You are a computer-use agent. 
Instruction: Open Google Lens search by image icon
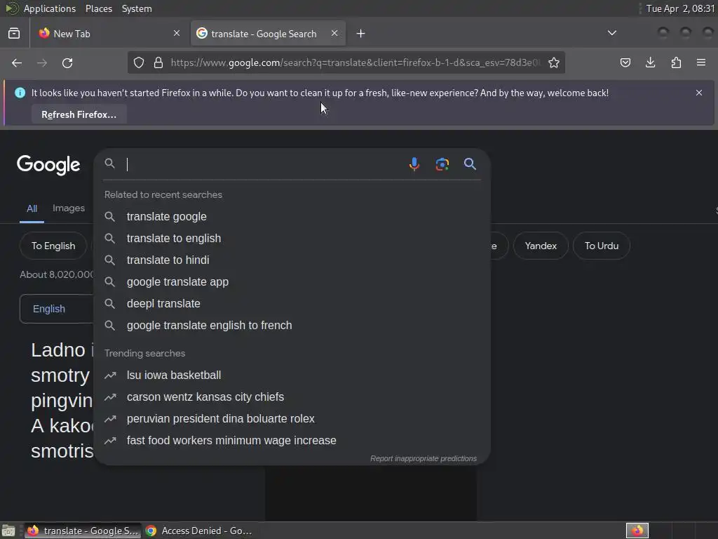[x=442, y=164]
